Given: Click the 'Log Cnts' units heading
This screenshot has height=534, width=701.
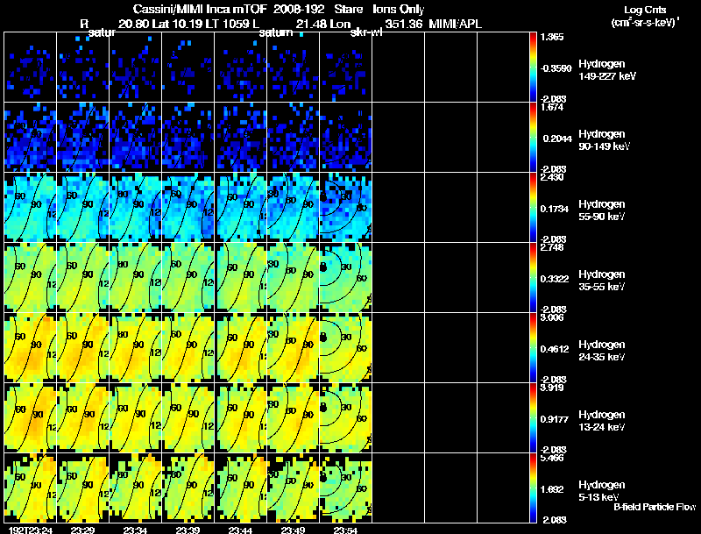Looking at the screenshot, I should [645, 10].
